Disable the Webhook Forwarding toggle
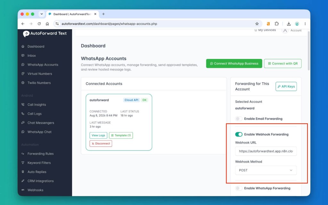Image resolution: width=328 pixels, height=205 pixels. tap(239, 134)
